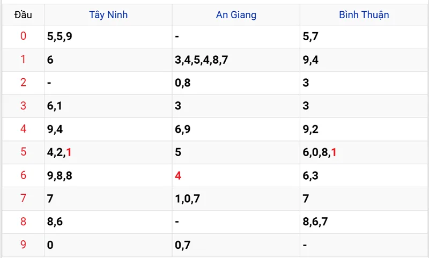Click Bình Thuận cell showing 6,0,8,1
Viewport: 429px width, 258px height.
364,152
